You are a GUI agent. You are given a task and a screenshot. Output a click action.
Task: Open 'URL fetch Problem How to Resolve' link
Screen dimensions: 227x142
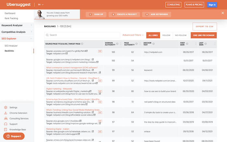(73, 78)
